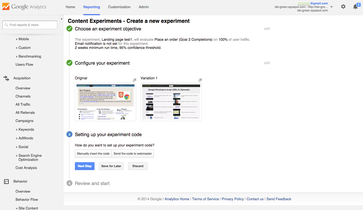Collapse the left sidebar with arrow
The width and height of the screenshot is (363, 210).
coord(62,19)
